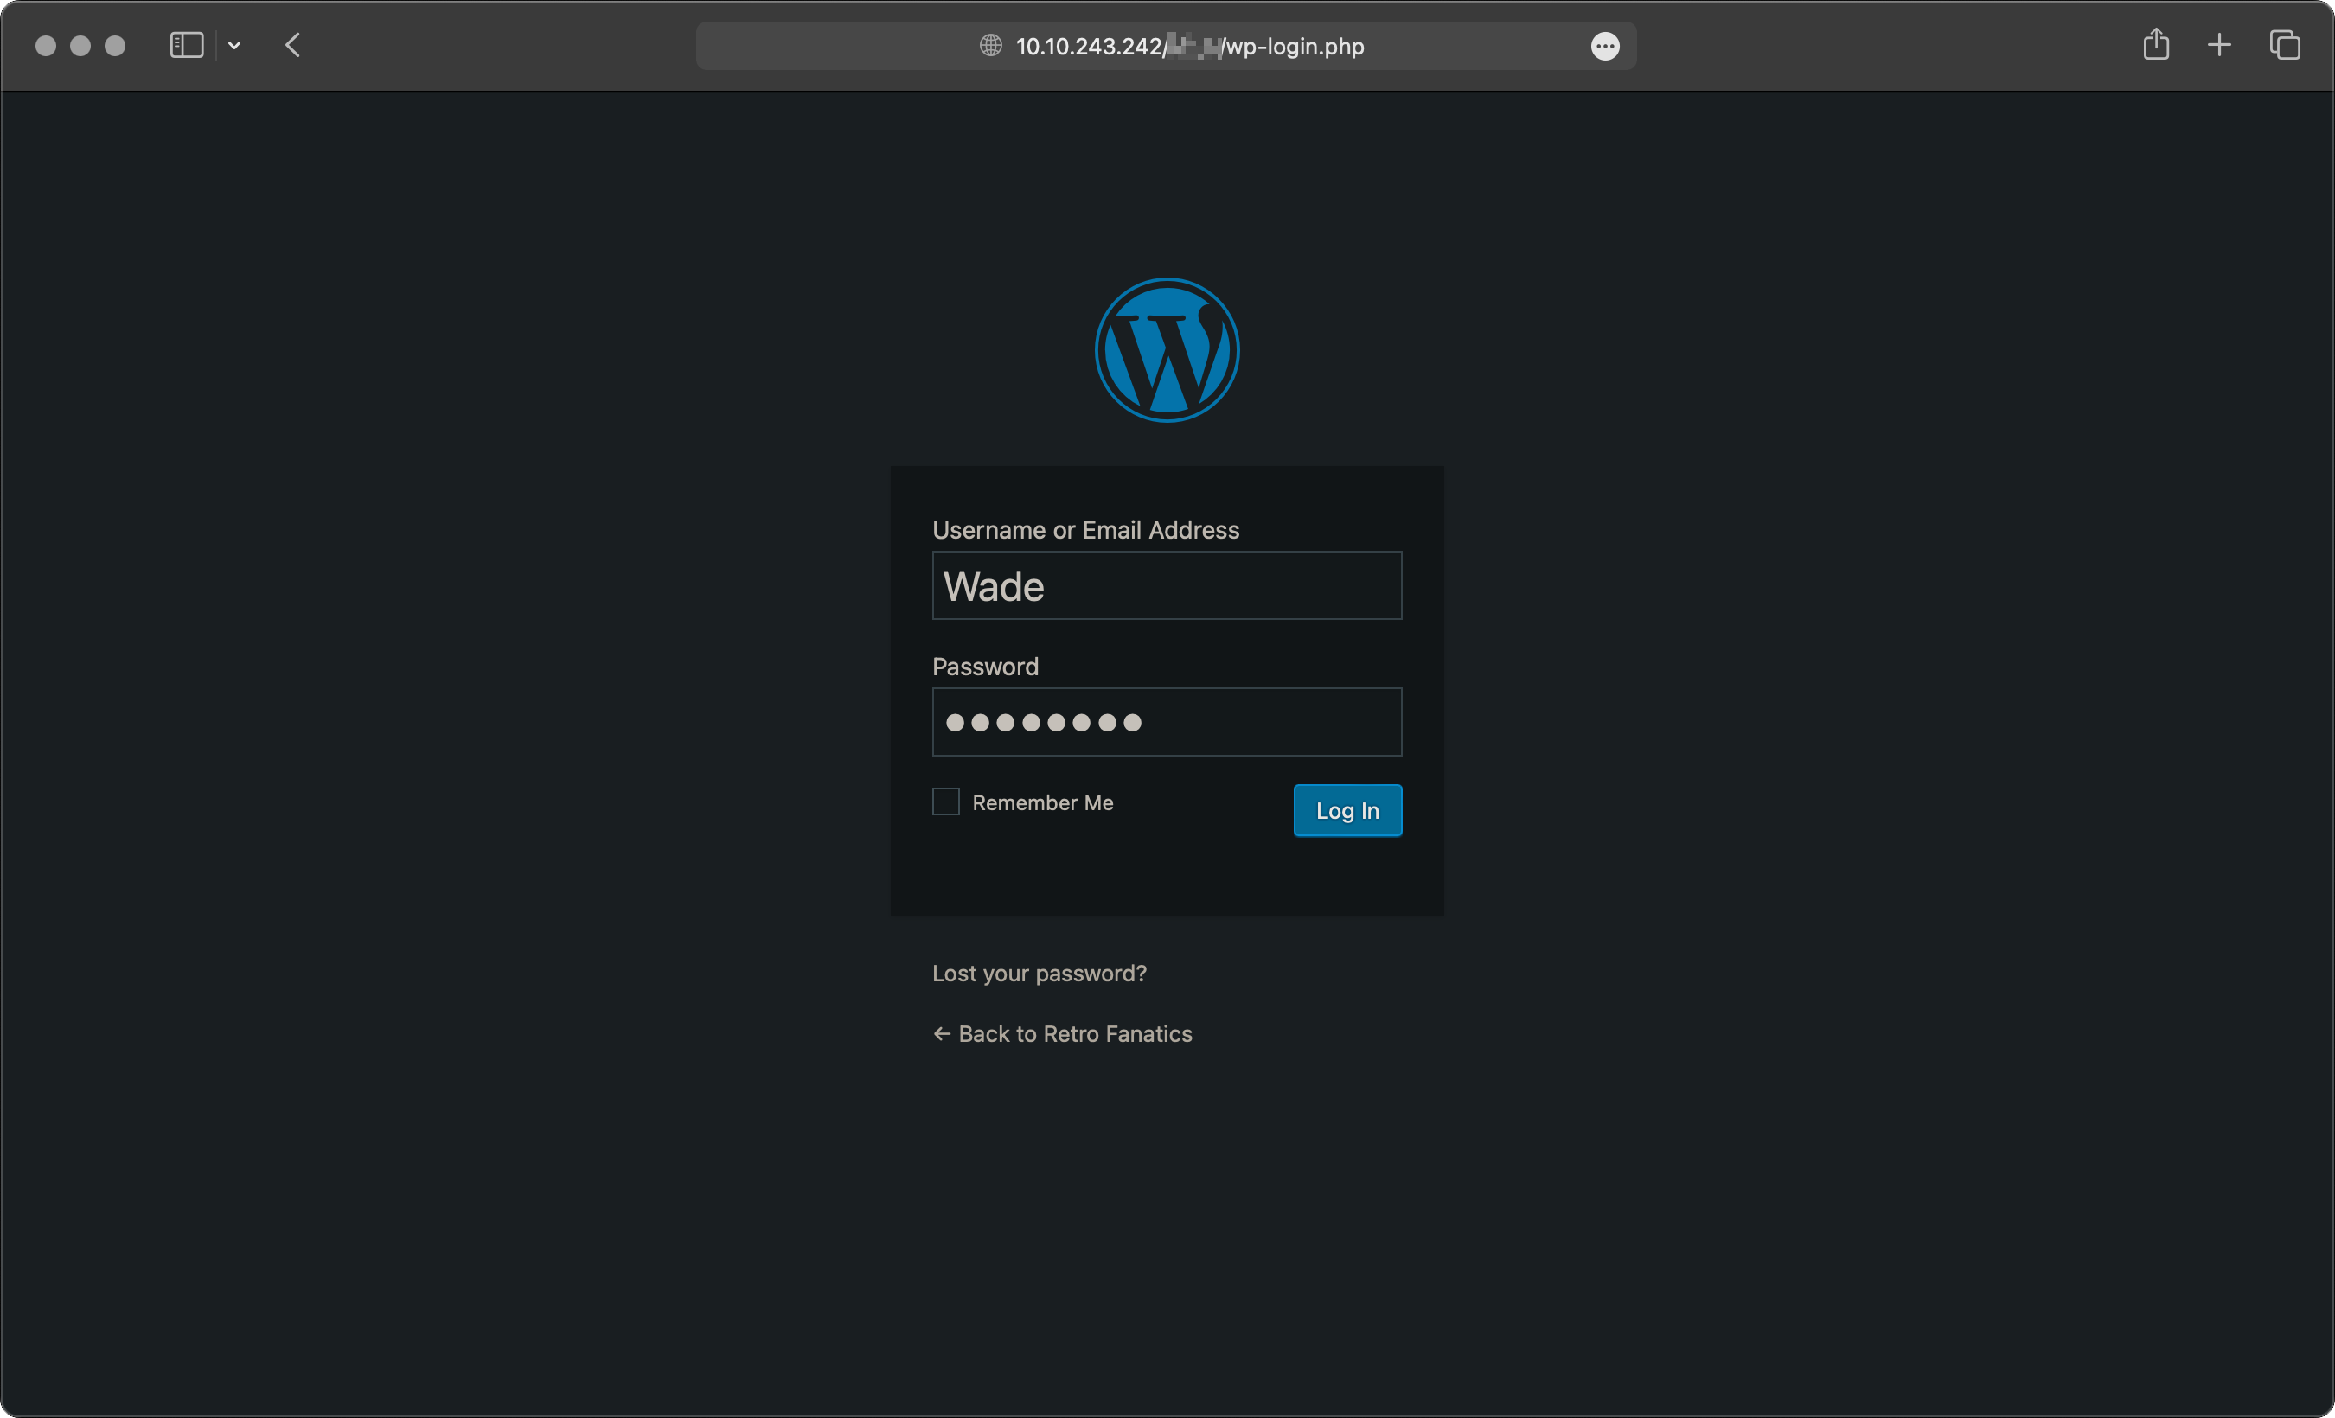
Task: Toggle the Safari sidebar icon
Action: click(187, 46)
